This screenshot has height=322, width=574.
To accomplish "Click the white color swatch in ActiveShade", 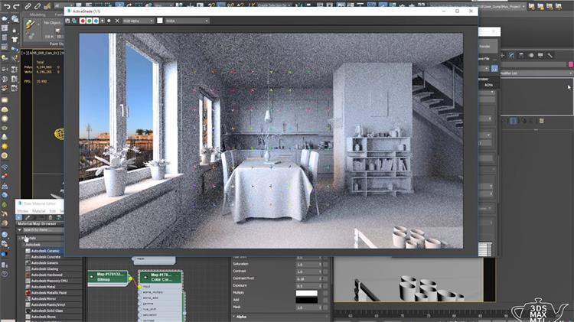I will pyautogui.click(x=160, y=21).
